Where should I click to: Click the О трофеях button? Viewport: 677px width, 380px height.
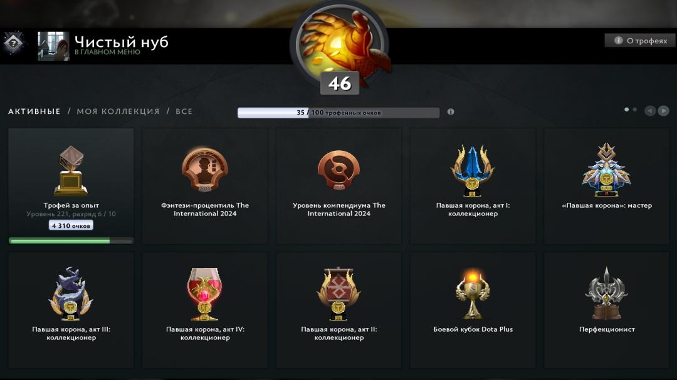tap(641, 41)
